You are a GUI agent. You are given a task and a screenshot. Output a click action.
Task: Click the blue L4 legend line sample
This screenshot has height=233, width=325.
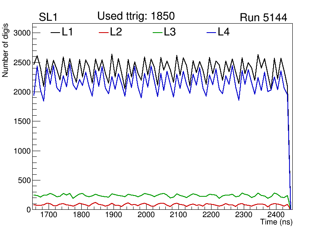pos(211,32)
